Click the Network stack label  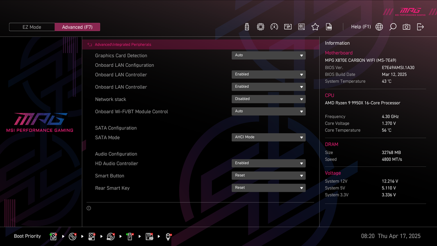pyautogui.click(x=110, y=99)
